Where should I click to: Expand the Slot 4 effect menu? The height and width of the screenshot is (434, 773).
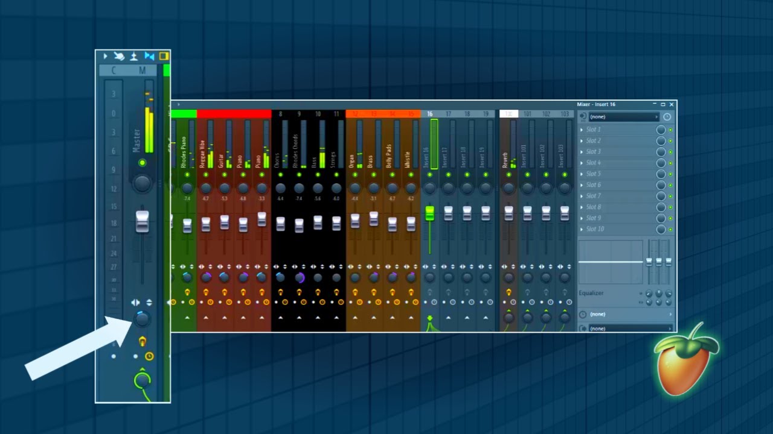(582, 163)
